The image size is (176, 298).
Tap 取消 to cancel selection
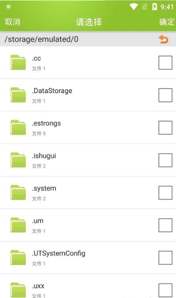13,22
